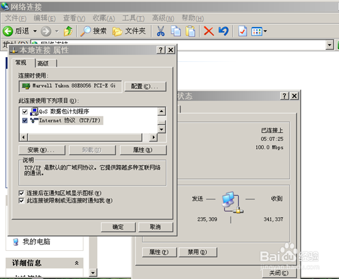
Task: Select Internet protocol TCP/IP network icon
Action: click(x=34, y=120)
